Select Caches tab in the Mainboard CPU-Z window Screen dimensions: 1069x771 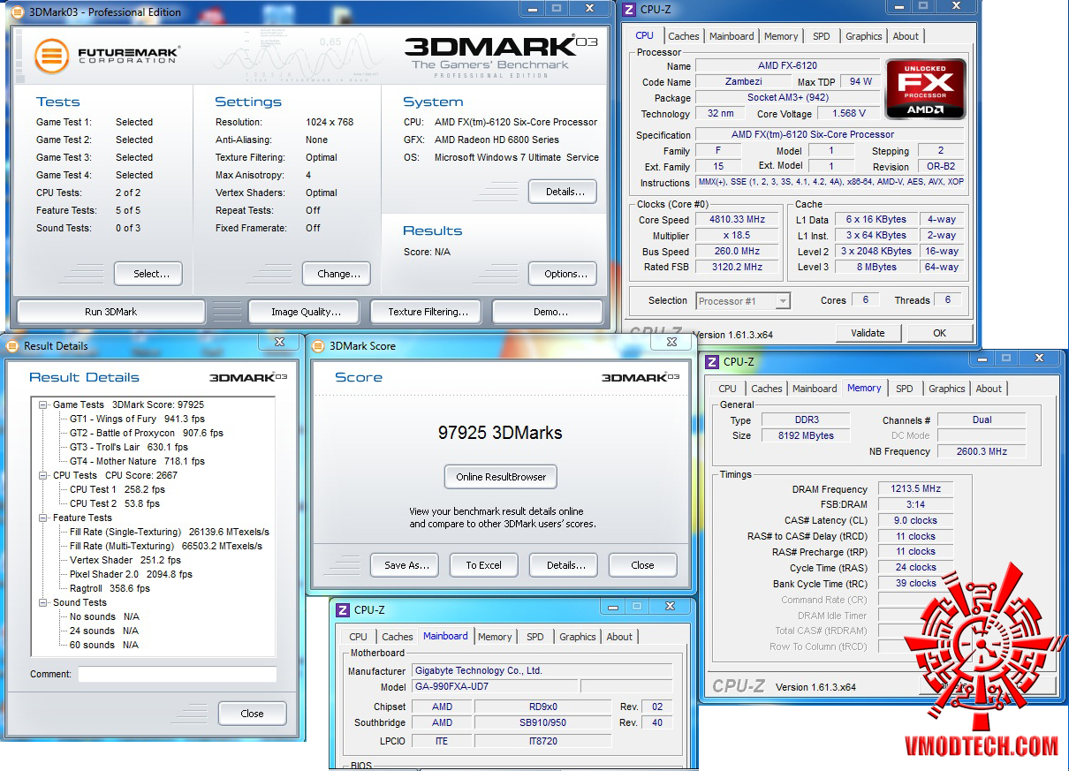coord(397,637)
